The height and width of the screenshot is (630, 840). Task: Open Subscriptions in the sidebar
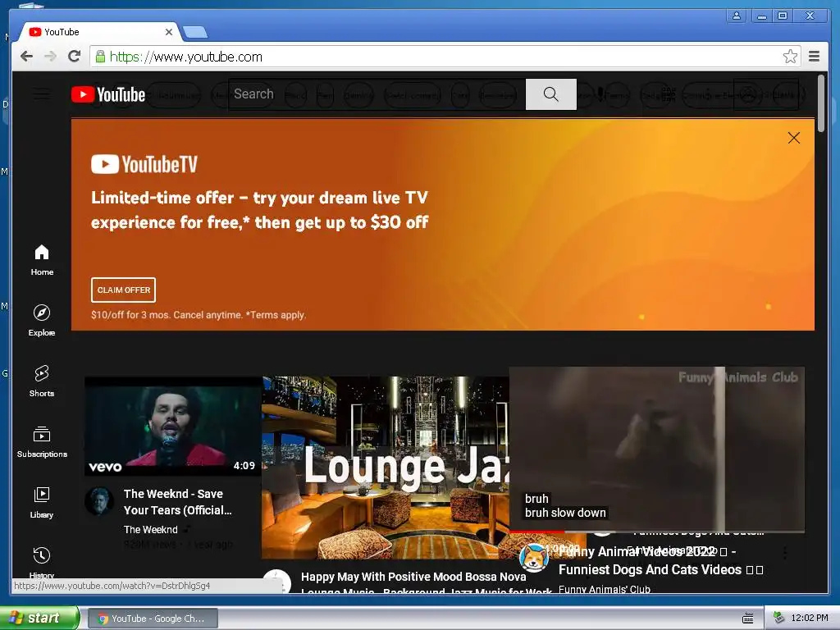[x=42, y=442]
